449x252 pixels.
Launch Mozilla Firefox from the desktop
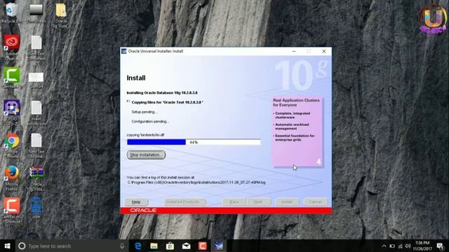coord(11,178)
